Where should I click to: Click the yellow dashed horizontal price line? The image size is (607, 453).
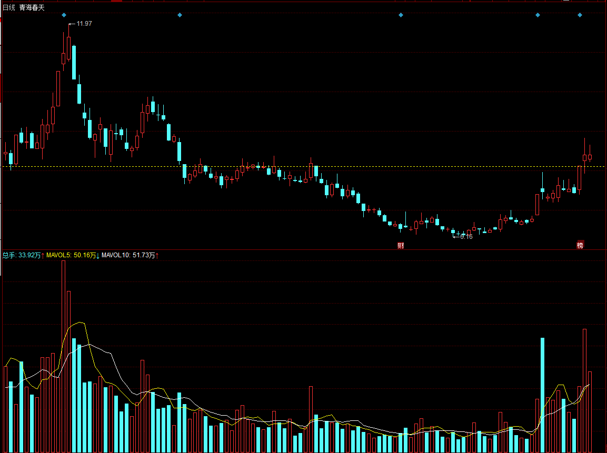click(x=303, y=167)
